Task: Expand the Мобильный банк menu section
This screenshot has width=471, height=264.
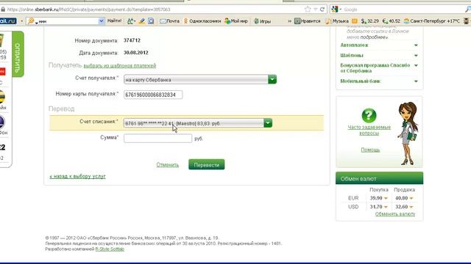Action: pos(379,81)
